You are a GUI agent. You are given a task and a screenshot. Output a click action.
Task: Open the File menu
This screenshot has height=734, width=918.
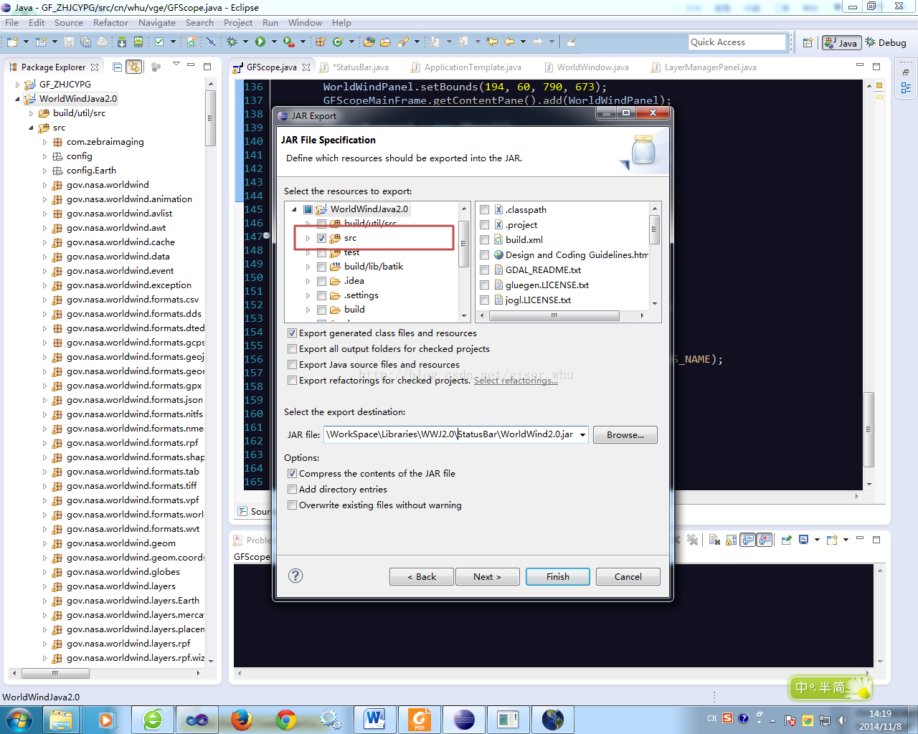click(x=12, y=23)
